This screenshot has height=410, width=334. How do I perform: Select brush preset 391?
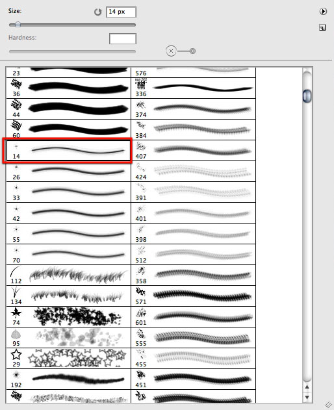(193, 192)
